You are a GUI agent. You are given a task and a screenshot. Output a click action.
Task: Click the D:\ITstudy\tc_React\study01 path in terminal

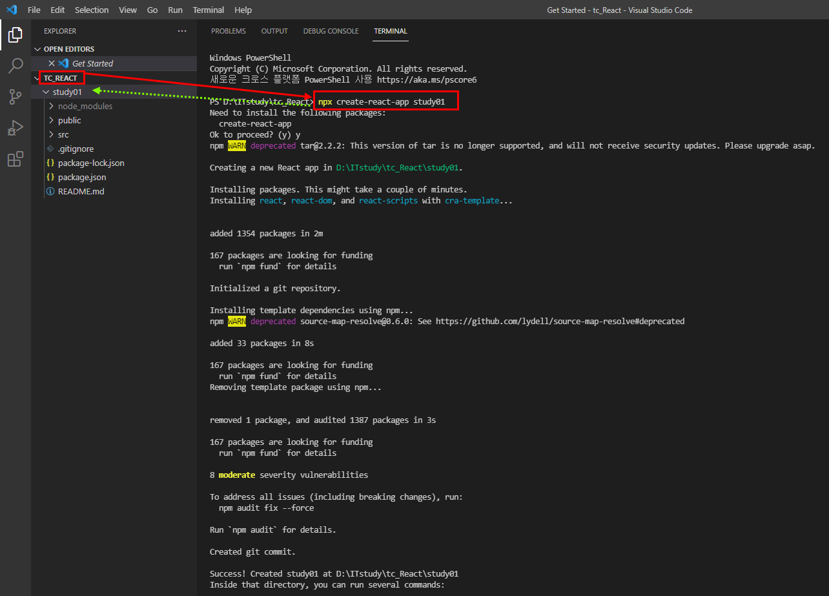tap(398, 168)
